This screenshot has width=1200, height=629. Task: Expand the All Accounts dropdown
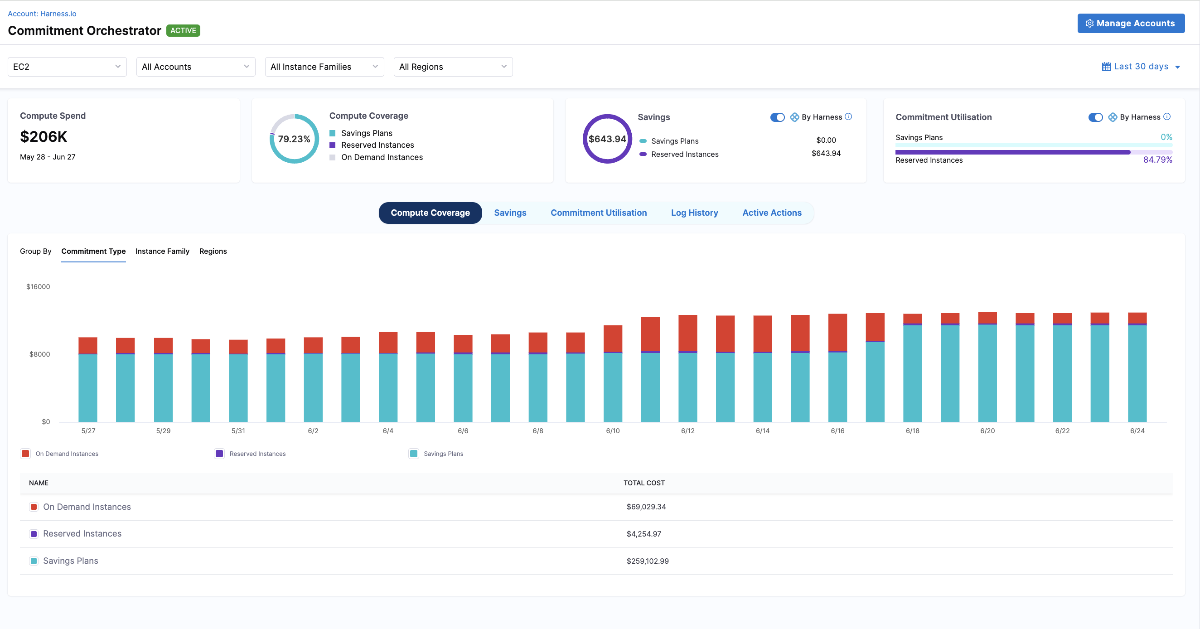coord(196,67)
